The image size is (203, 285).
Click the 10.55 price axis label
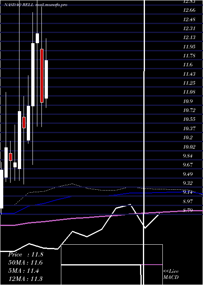coord(189,119)
